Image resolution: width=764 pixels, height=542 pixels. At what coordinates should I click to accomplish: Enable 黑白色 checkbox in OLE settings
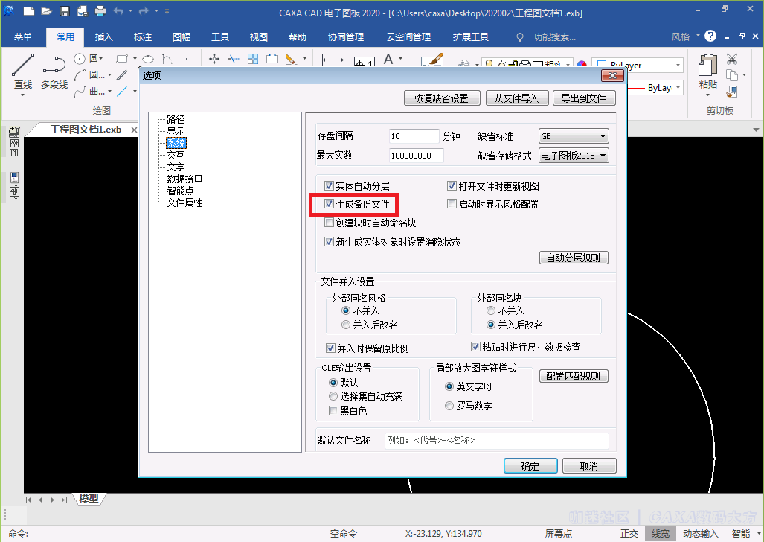[333, 411]
